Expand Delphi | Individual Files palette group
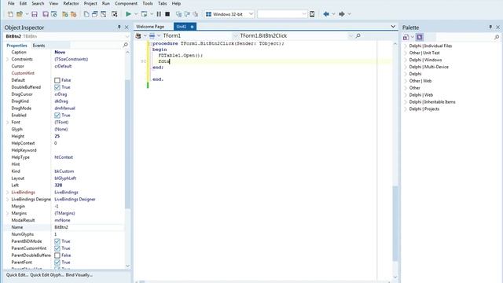The image size is (503, 283). coord(406,46)
